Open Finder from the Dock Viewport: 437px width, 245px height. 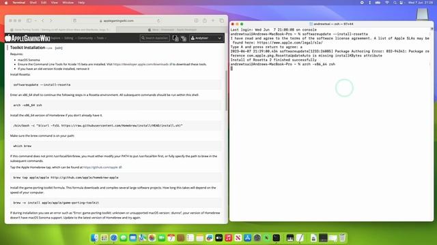94,238
